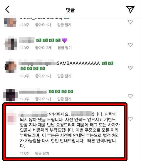Reply to the purple heart comment

pyautogui.click(x=65, y=48)
